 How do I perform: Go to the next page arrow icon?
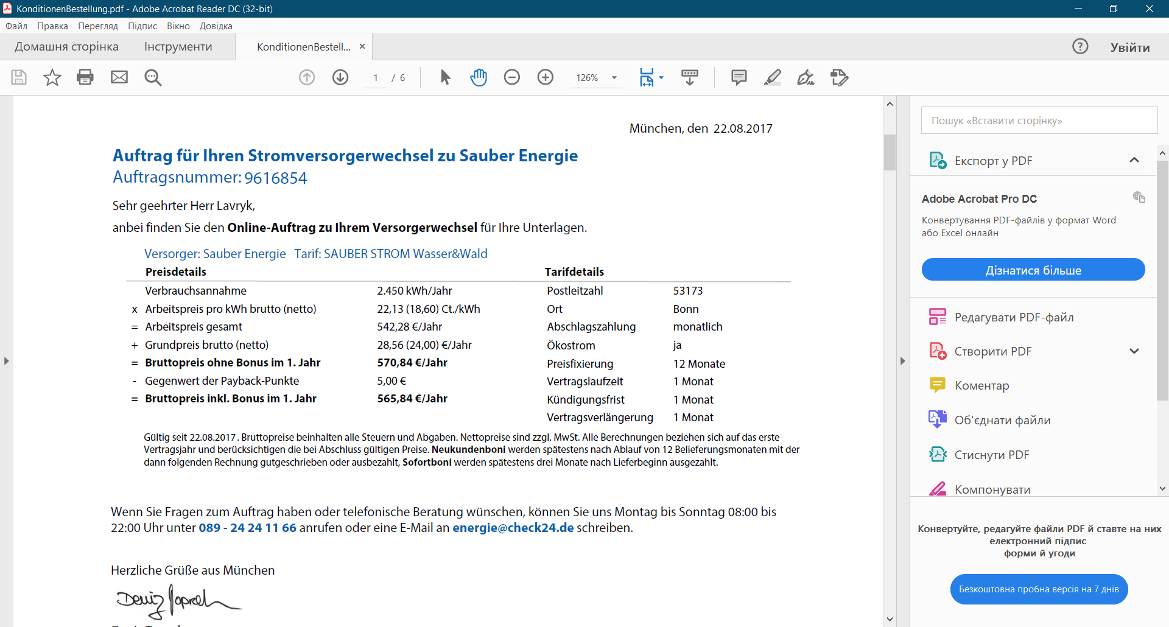tap(340, 77)
